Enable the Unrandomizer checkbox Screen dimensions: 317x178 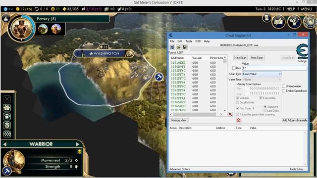point(284,86)
